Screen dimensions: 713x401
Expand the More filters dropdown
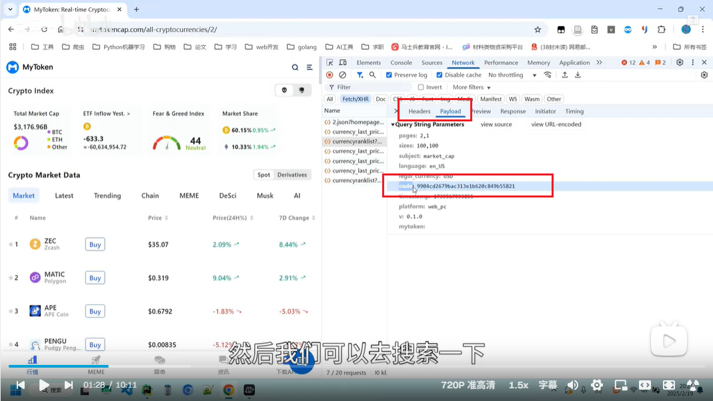point(472,87)
